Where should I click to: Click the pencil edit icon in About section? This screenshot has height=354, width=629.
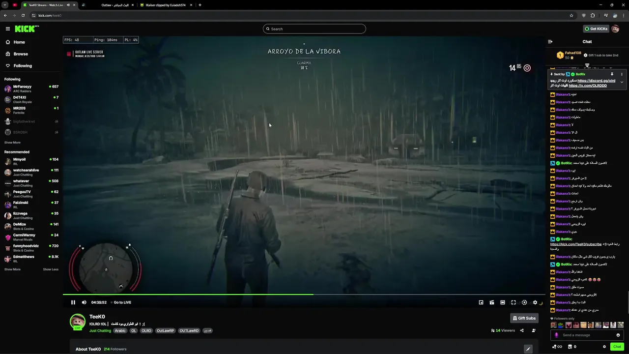[528, 349]
